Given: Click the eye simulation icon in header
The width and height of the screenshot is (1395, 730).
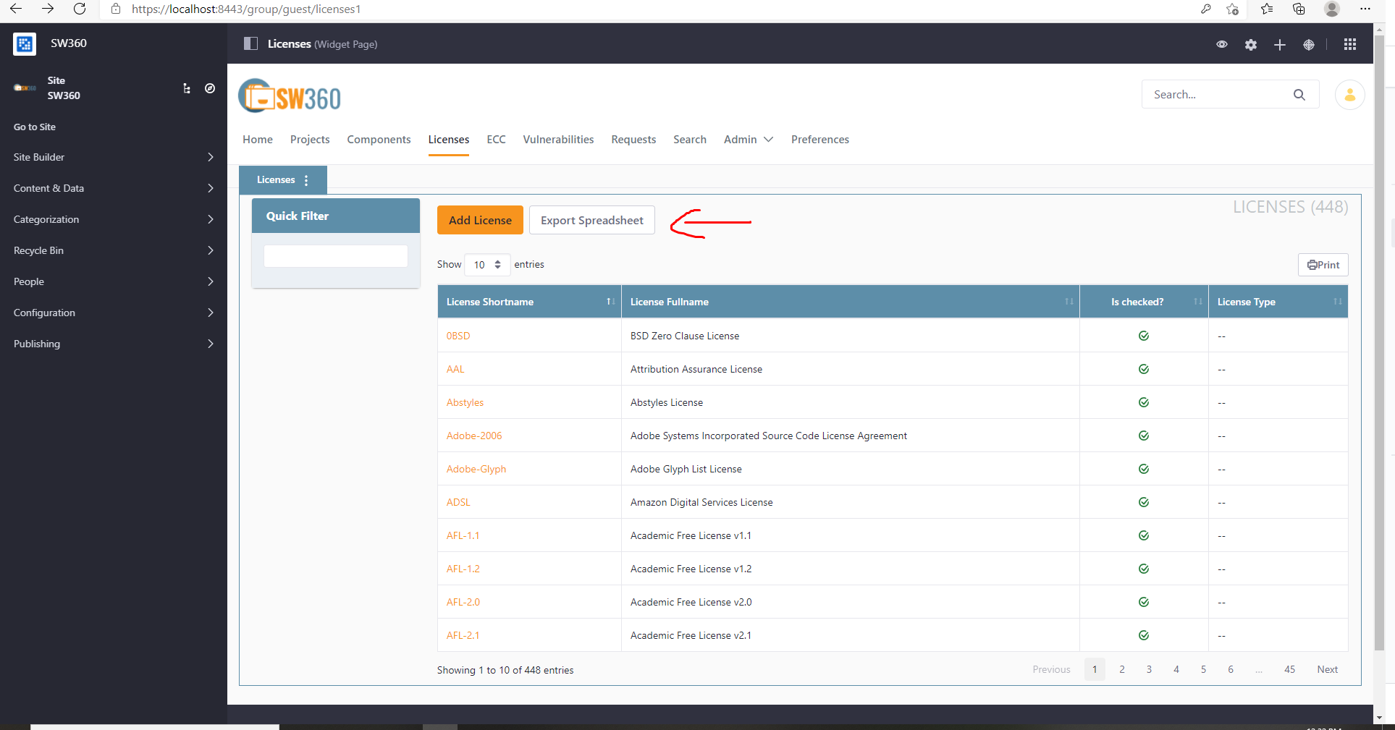Looking at the screenshot, I should (1222, 44).
